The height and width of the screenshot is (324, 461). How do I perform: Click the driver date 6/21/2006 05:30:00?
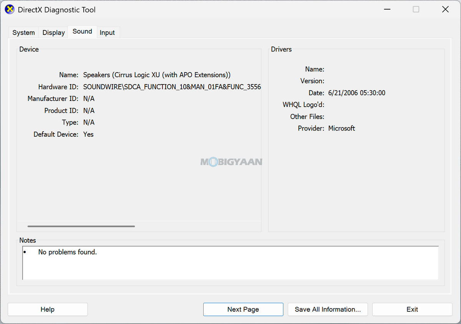click(357, 93)
